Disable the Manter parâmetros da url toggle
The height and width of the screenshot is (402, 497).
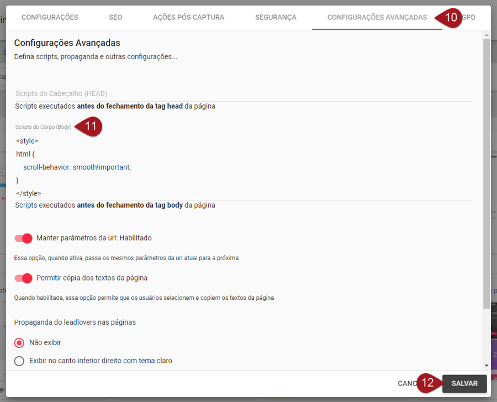[x=24, y=238]
